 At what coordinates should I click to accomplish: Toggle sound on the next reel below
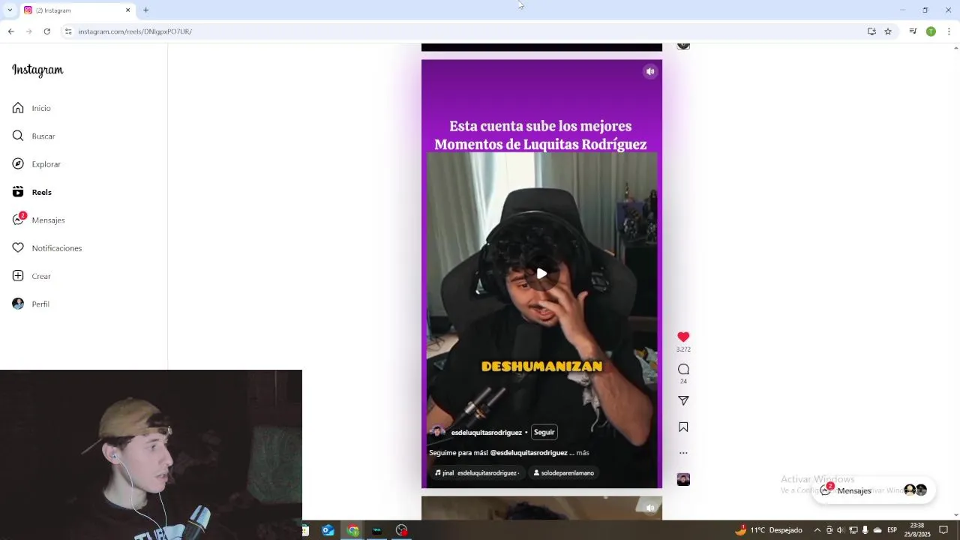(x=650, y=508)
